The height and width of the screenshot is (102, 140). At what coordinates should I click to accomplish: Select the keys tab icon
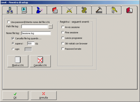coord(114,10)
